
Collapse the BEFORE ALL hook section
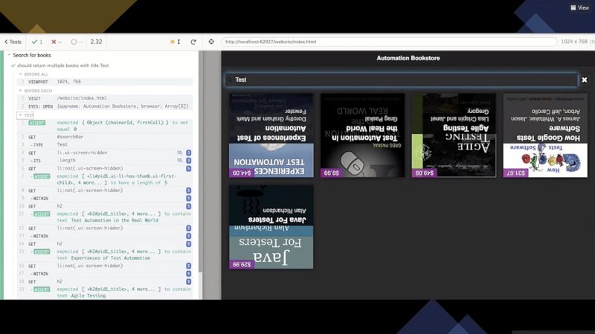pyautogui.click(x=21, y=74)
